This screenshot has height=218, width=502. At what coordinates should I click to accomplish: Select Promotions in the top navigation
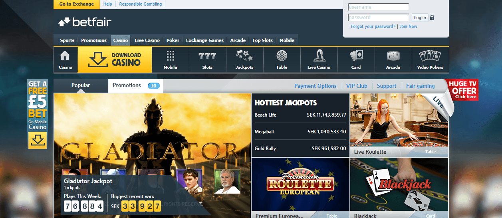tap(94, 40)
